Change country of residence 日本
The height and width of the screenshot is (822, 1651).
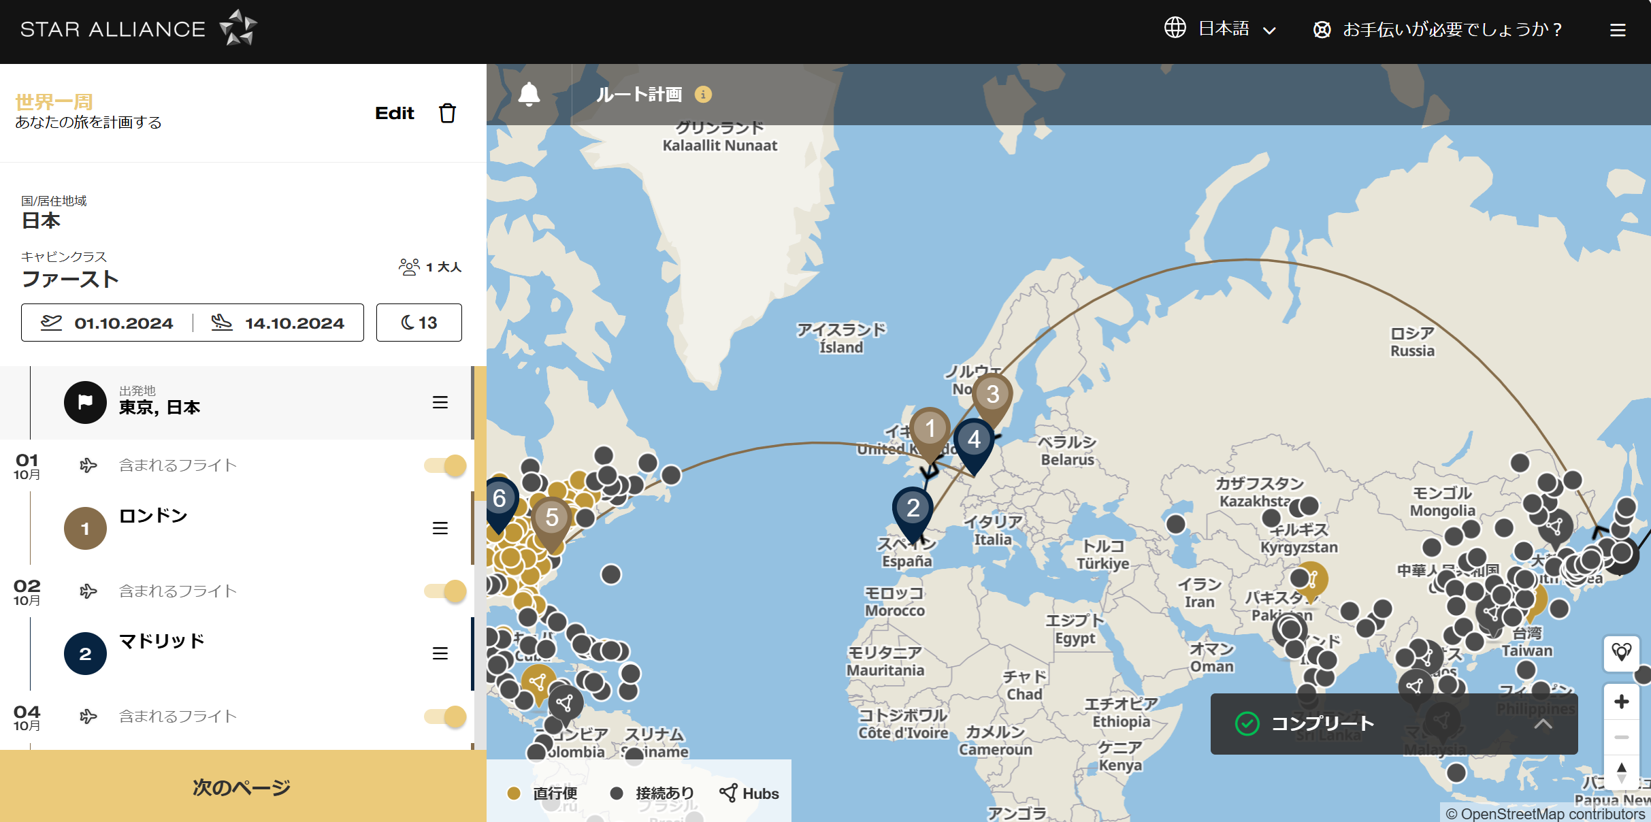(x=41, y=220)
